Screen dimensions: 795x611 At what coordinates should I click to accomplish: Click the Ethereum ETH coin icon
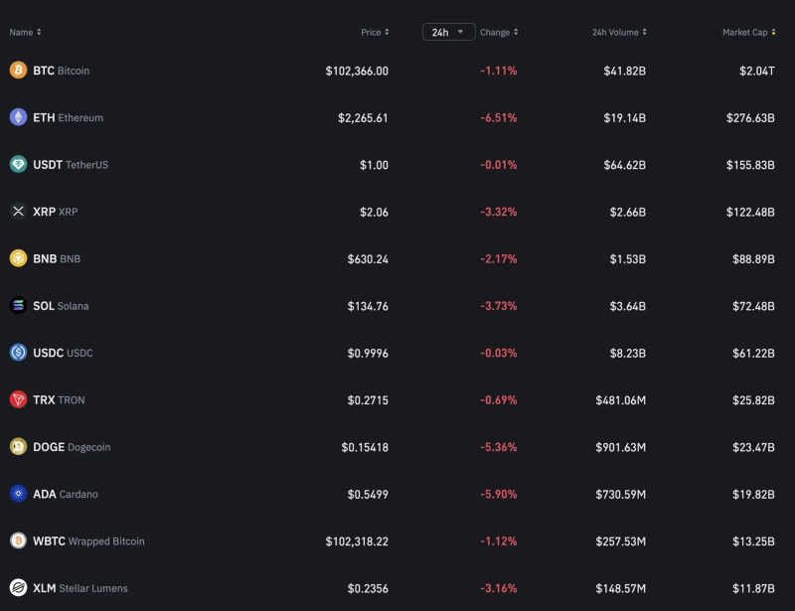coord(18,117)
